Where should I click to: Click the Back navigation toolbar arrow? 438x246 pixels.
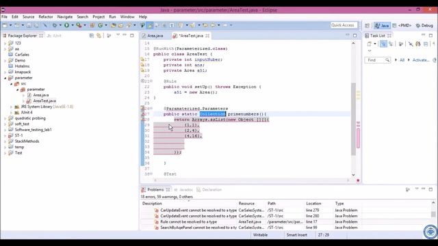(x=213, y=25)
